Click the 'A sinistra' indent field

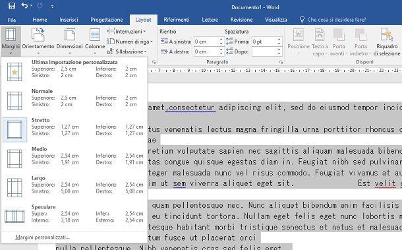point(207,42)
